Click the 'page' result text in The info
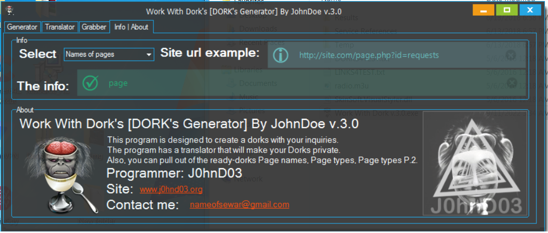 coord(118,83)
